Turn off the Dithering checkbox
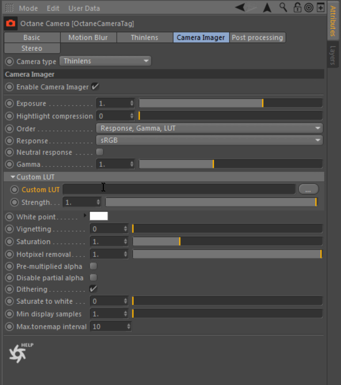The image size is (341, 385). point(93,289)
